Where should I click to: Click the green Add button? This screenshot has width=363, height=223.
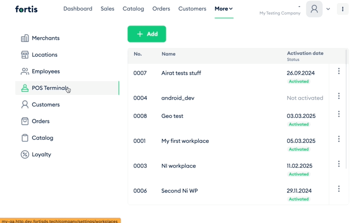click(147, 34)
